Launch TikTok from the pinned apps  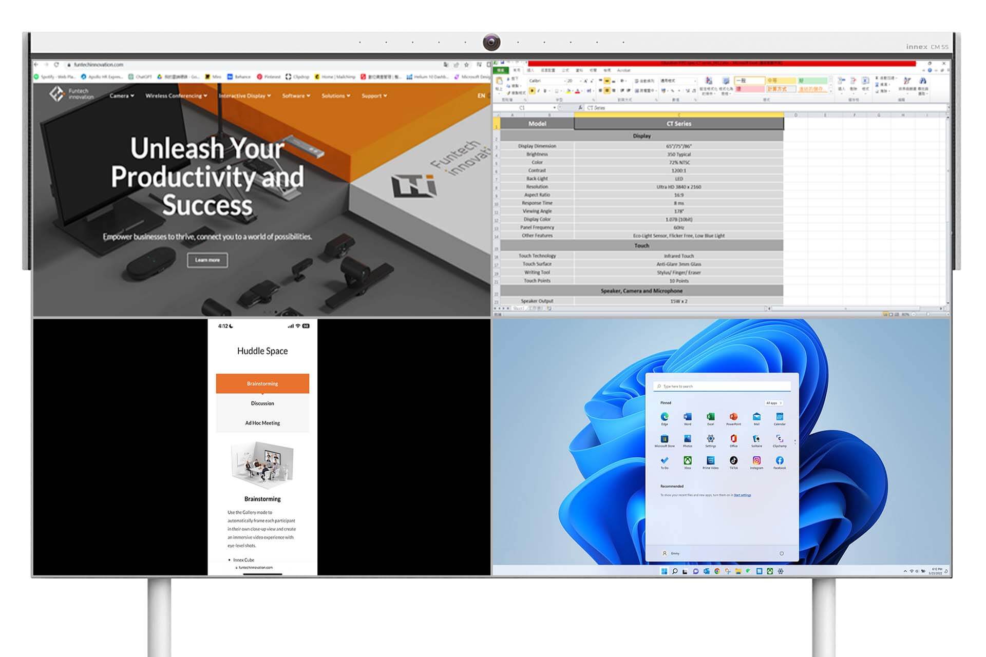[733, 461]
